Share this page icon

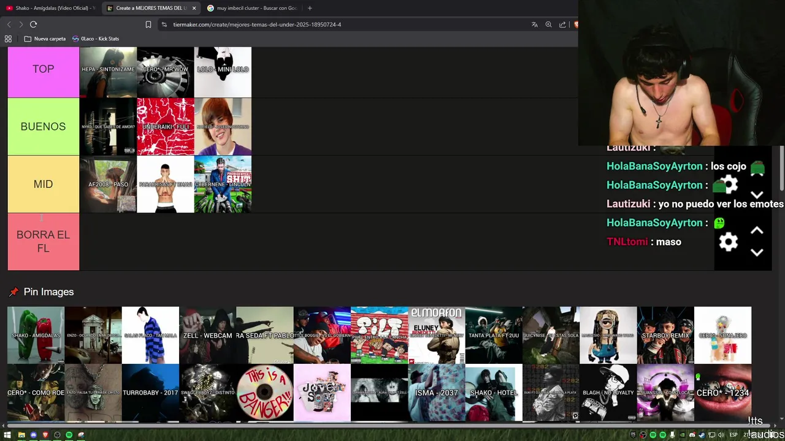(562, 24)
